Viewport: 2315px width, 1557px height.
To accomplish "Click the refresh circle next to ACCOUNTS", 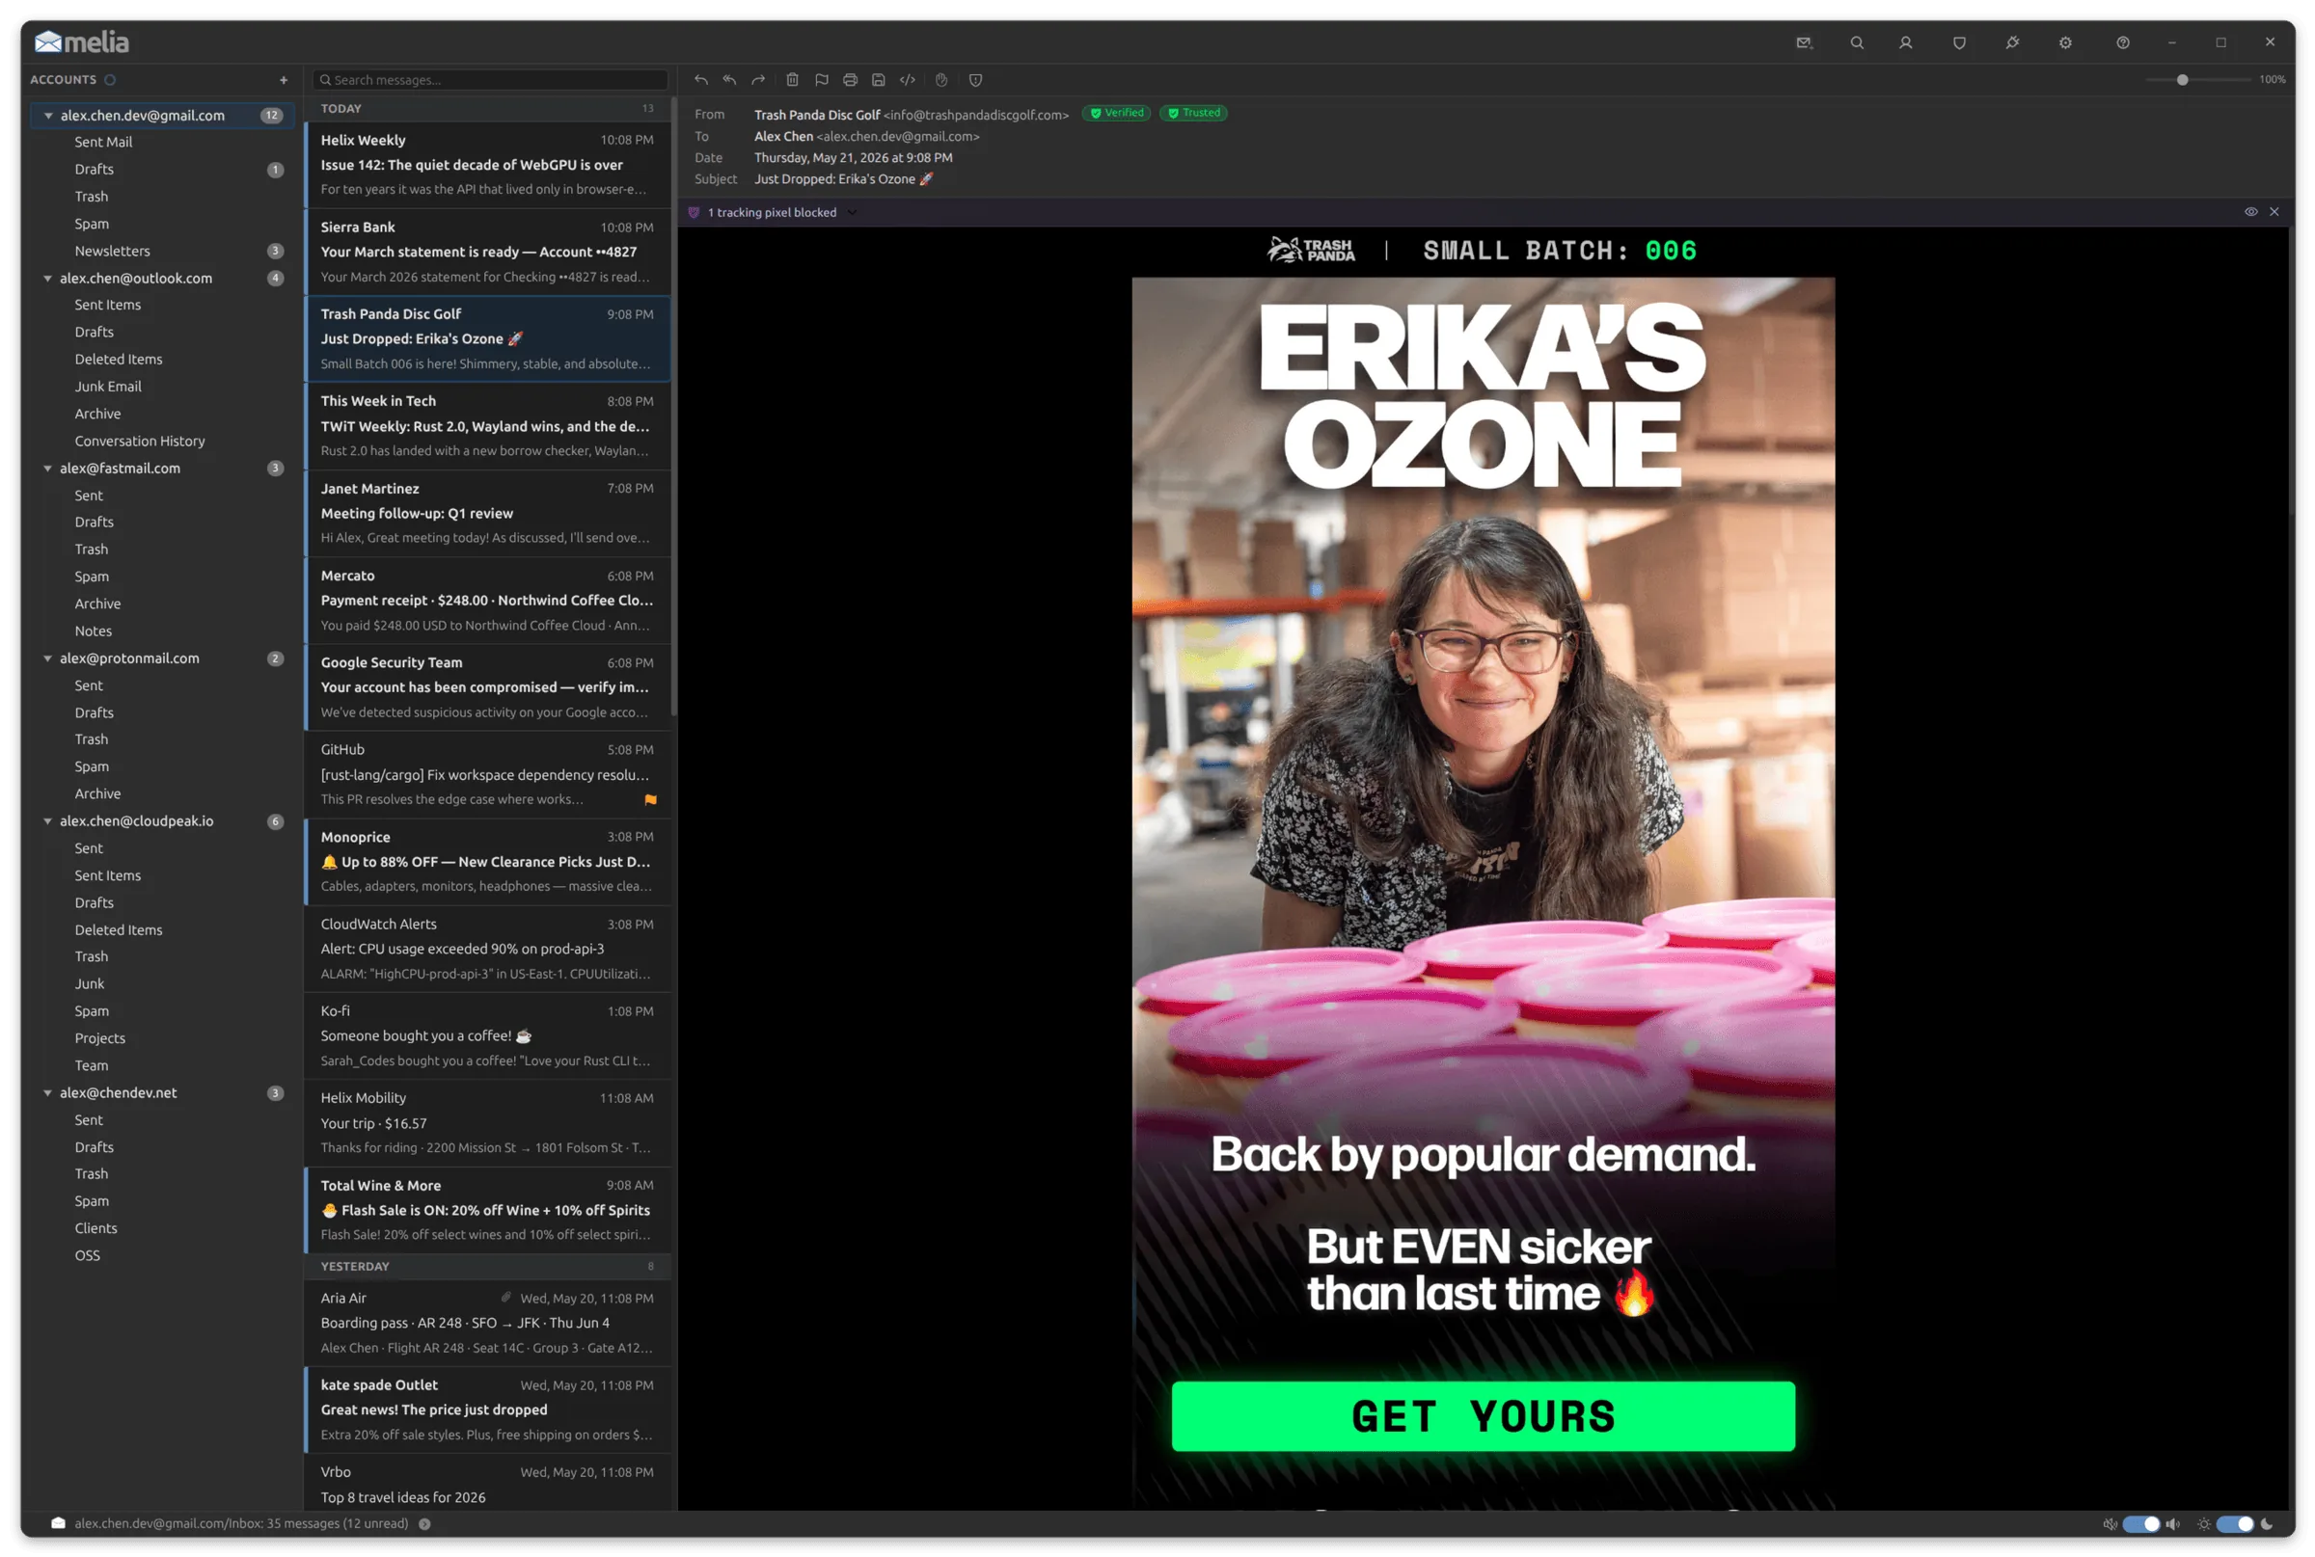I will [110, 79].
